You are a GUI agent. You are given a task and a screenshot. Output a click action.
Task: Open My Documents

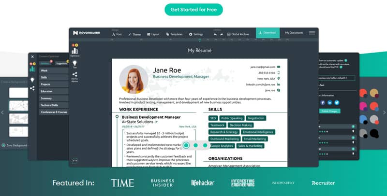pos(294,33)
